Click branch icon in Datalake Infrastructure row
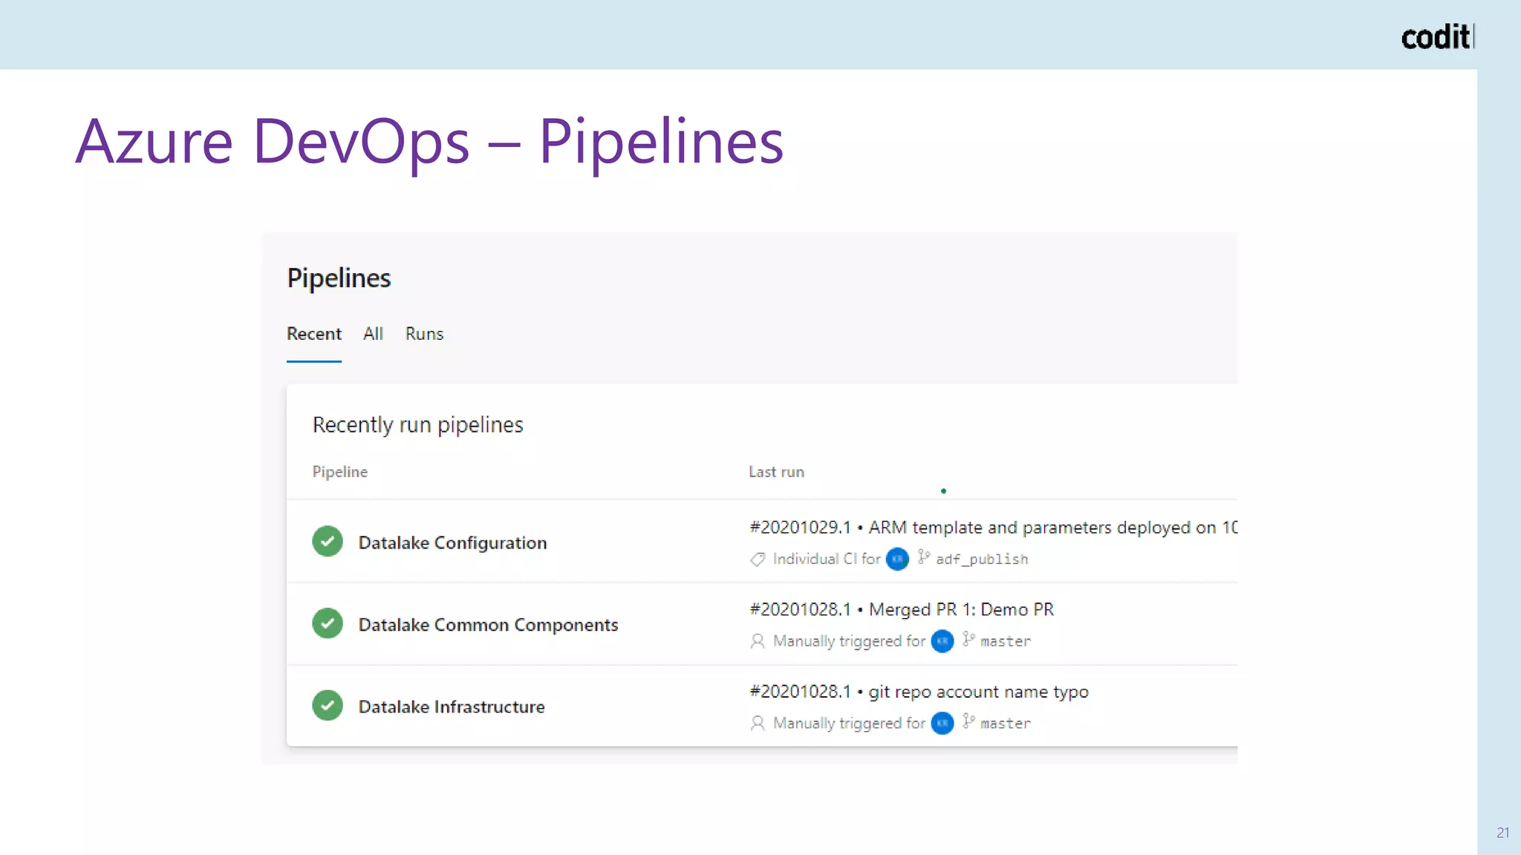This screenshot has width=1521, height=855. click(968, 721)
